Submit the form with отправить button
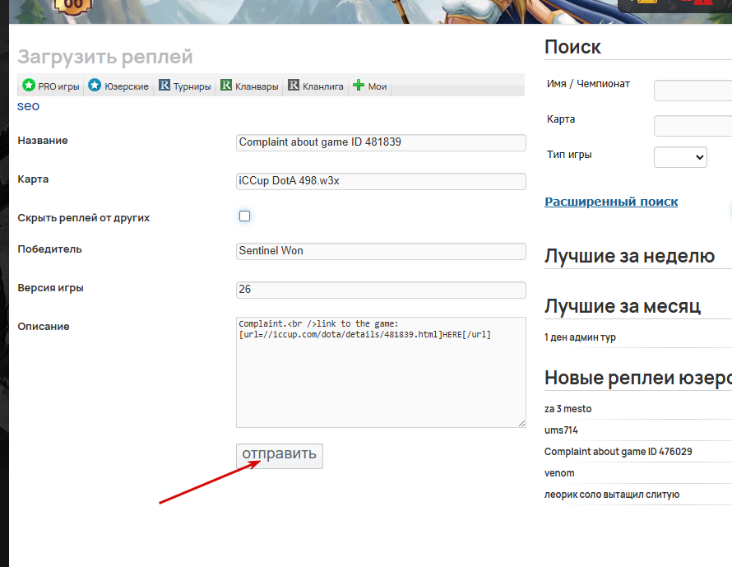 279,456
